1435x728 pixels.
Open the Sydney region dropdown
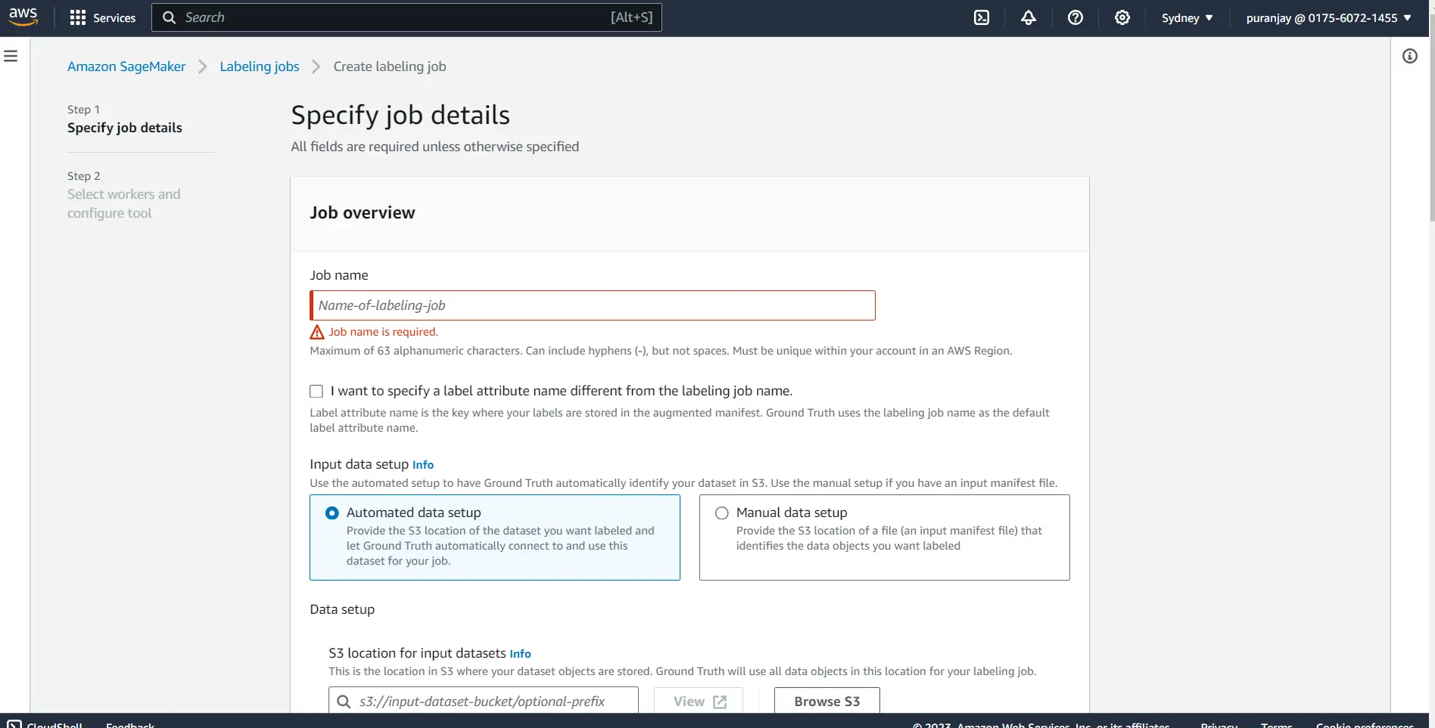click(x=1187, y=17)
